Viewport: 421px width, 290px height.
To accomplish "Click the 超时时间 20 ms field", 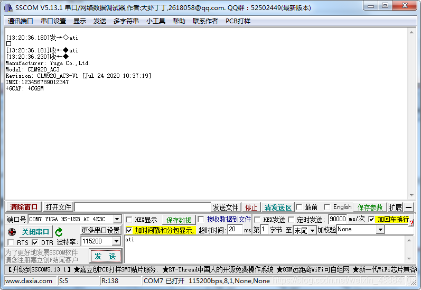I will point(236,230).
